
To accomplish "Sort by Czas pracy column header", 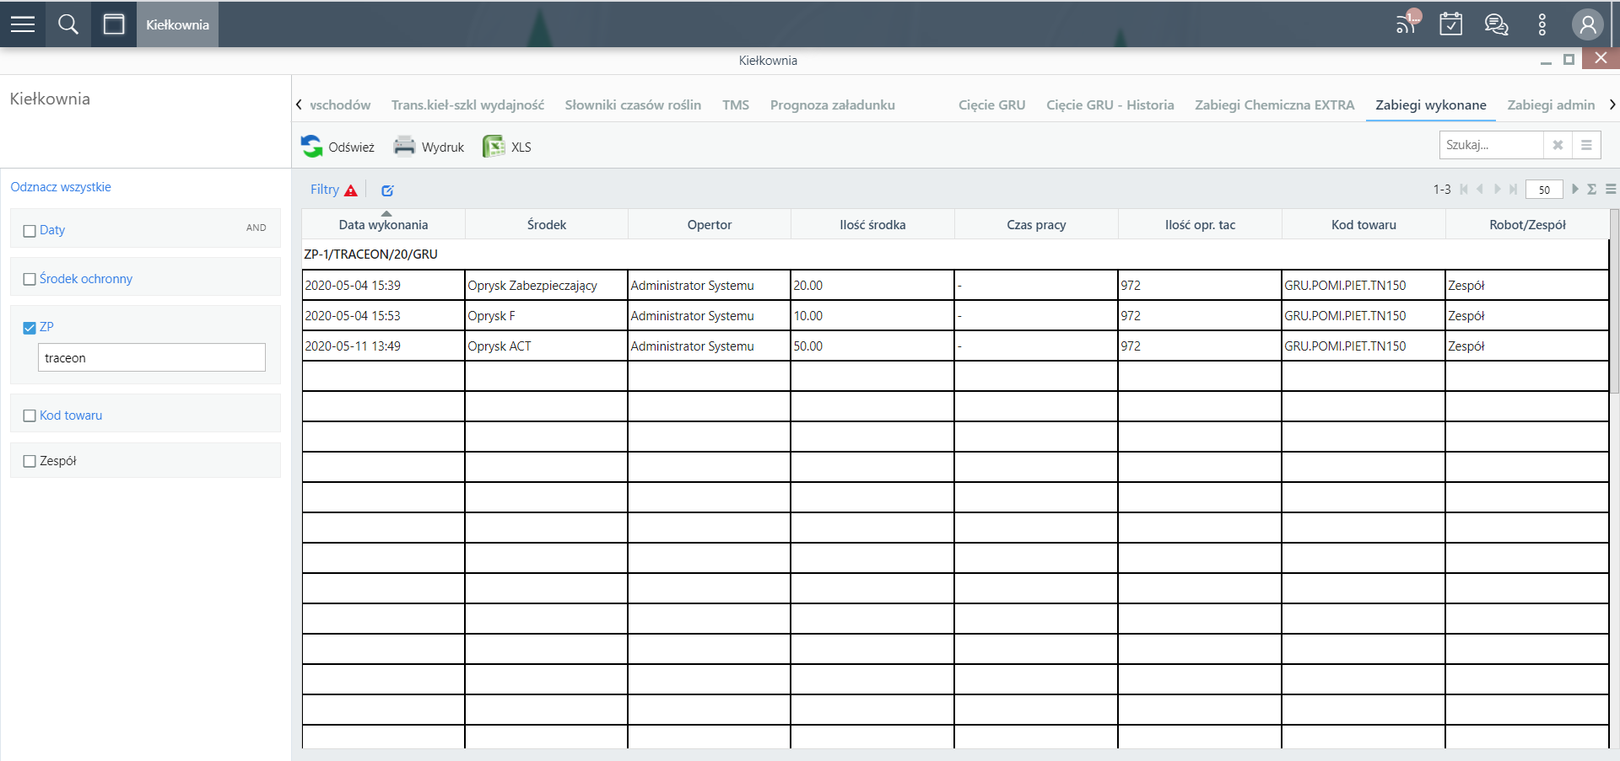I will [x=1036, y=225].
